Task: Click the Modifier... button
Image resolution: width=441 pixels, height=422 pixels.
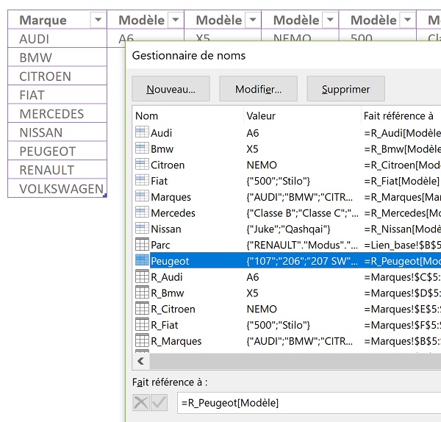Action: pos(259,89)
